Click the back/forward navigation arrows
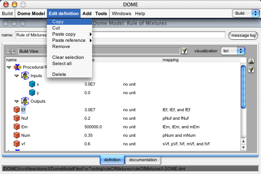Screen dimensions: 261x174 [x=11, y=51]
